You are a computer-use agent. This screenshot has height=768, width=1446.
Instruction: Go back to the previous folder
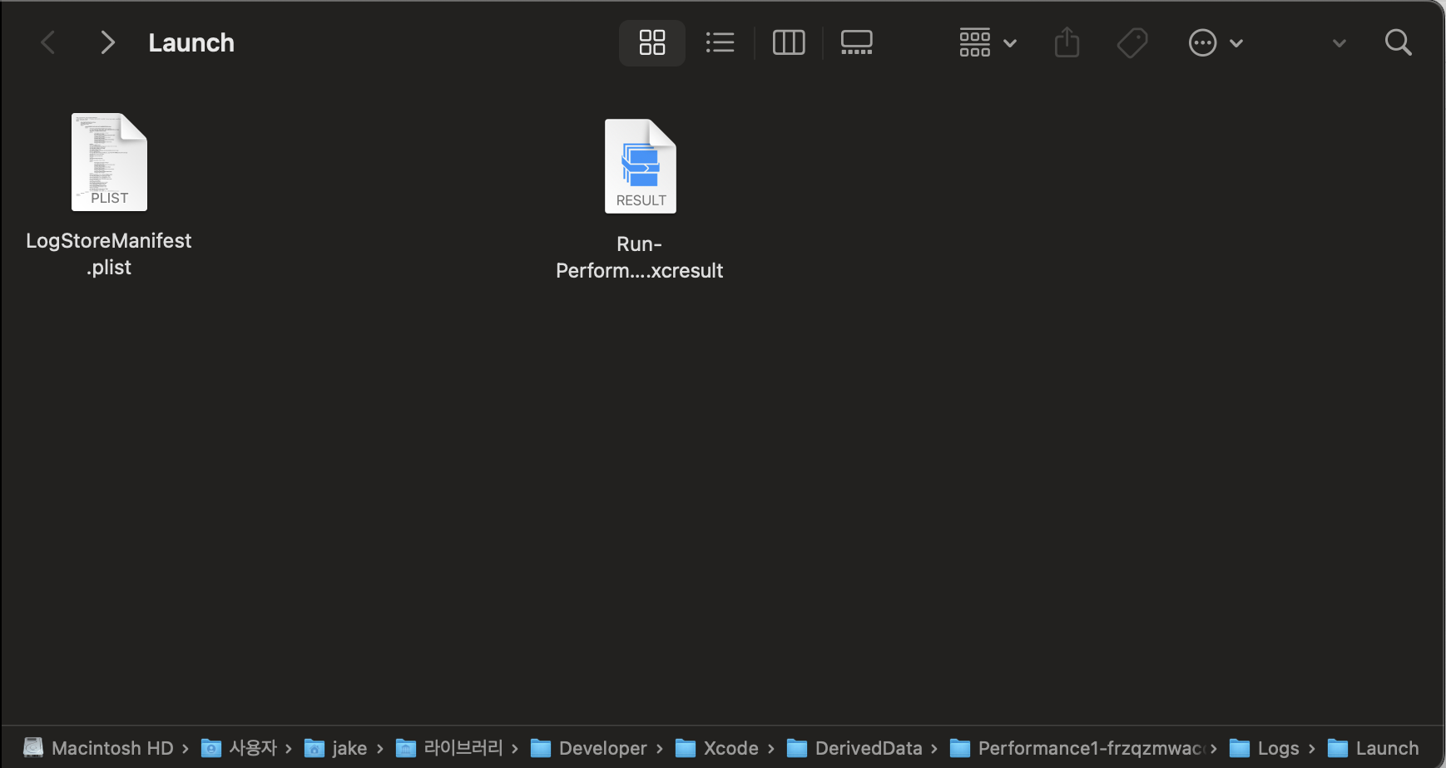click(48, 42)
